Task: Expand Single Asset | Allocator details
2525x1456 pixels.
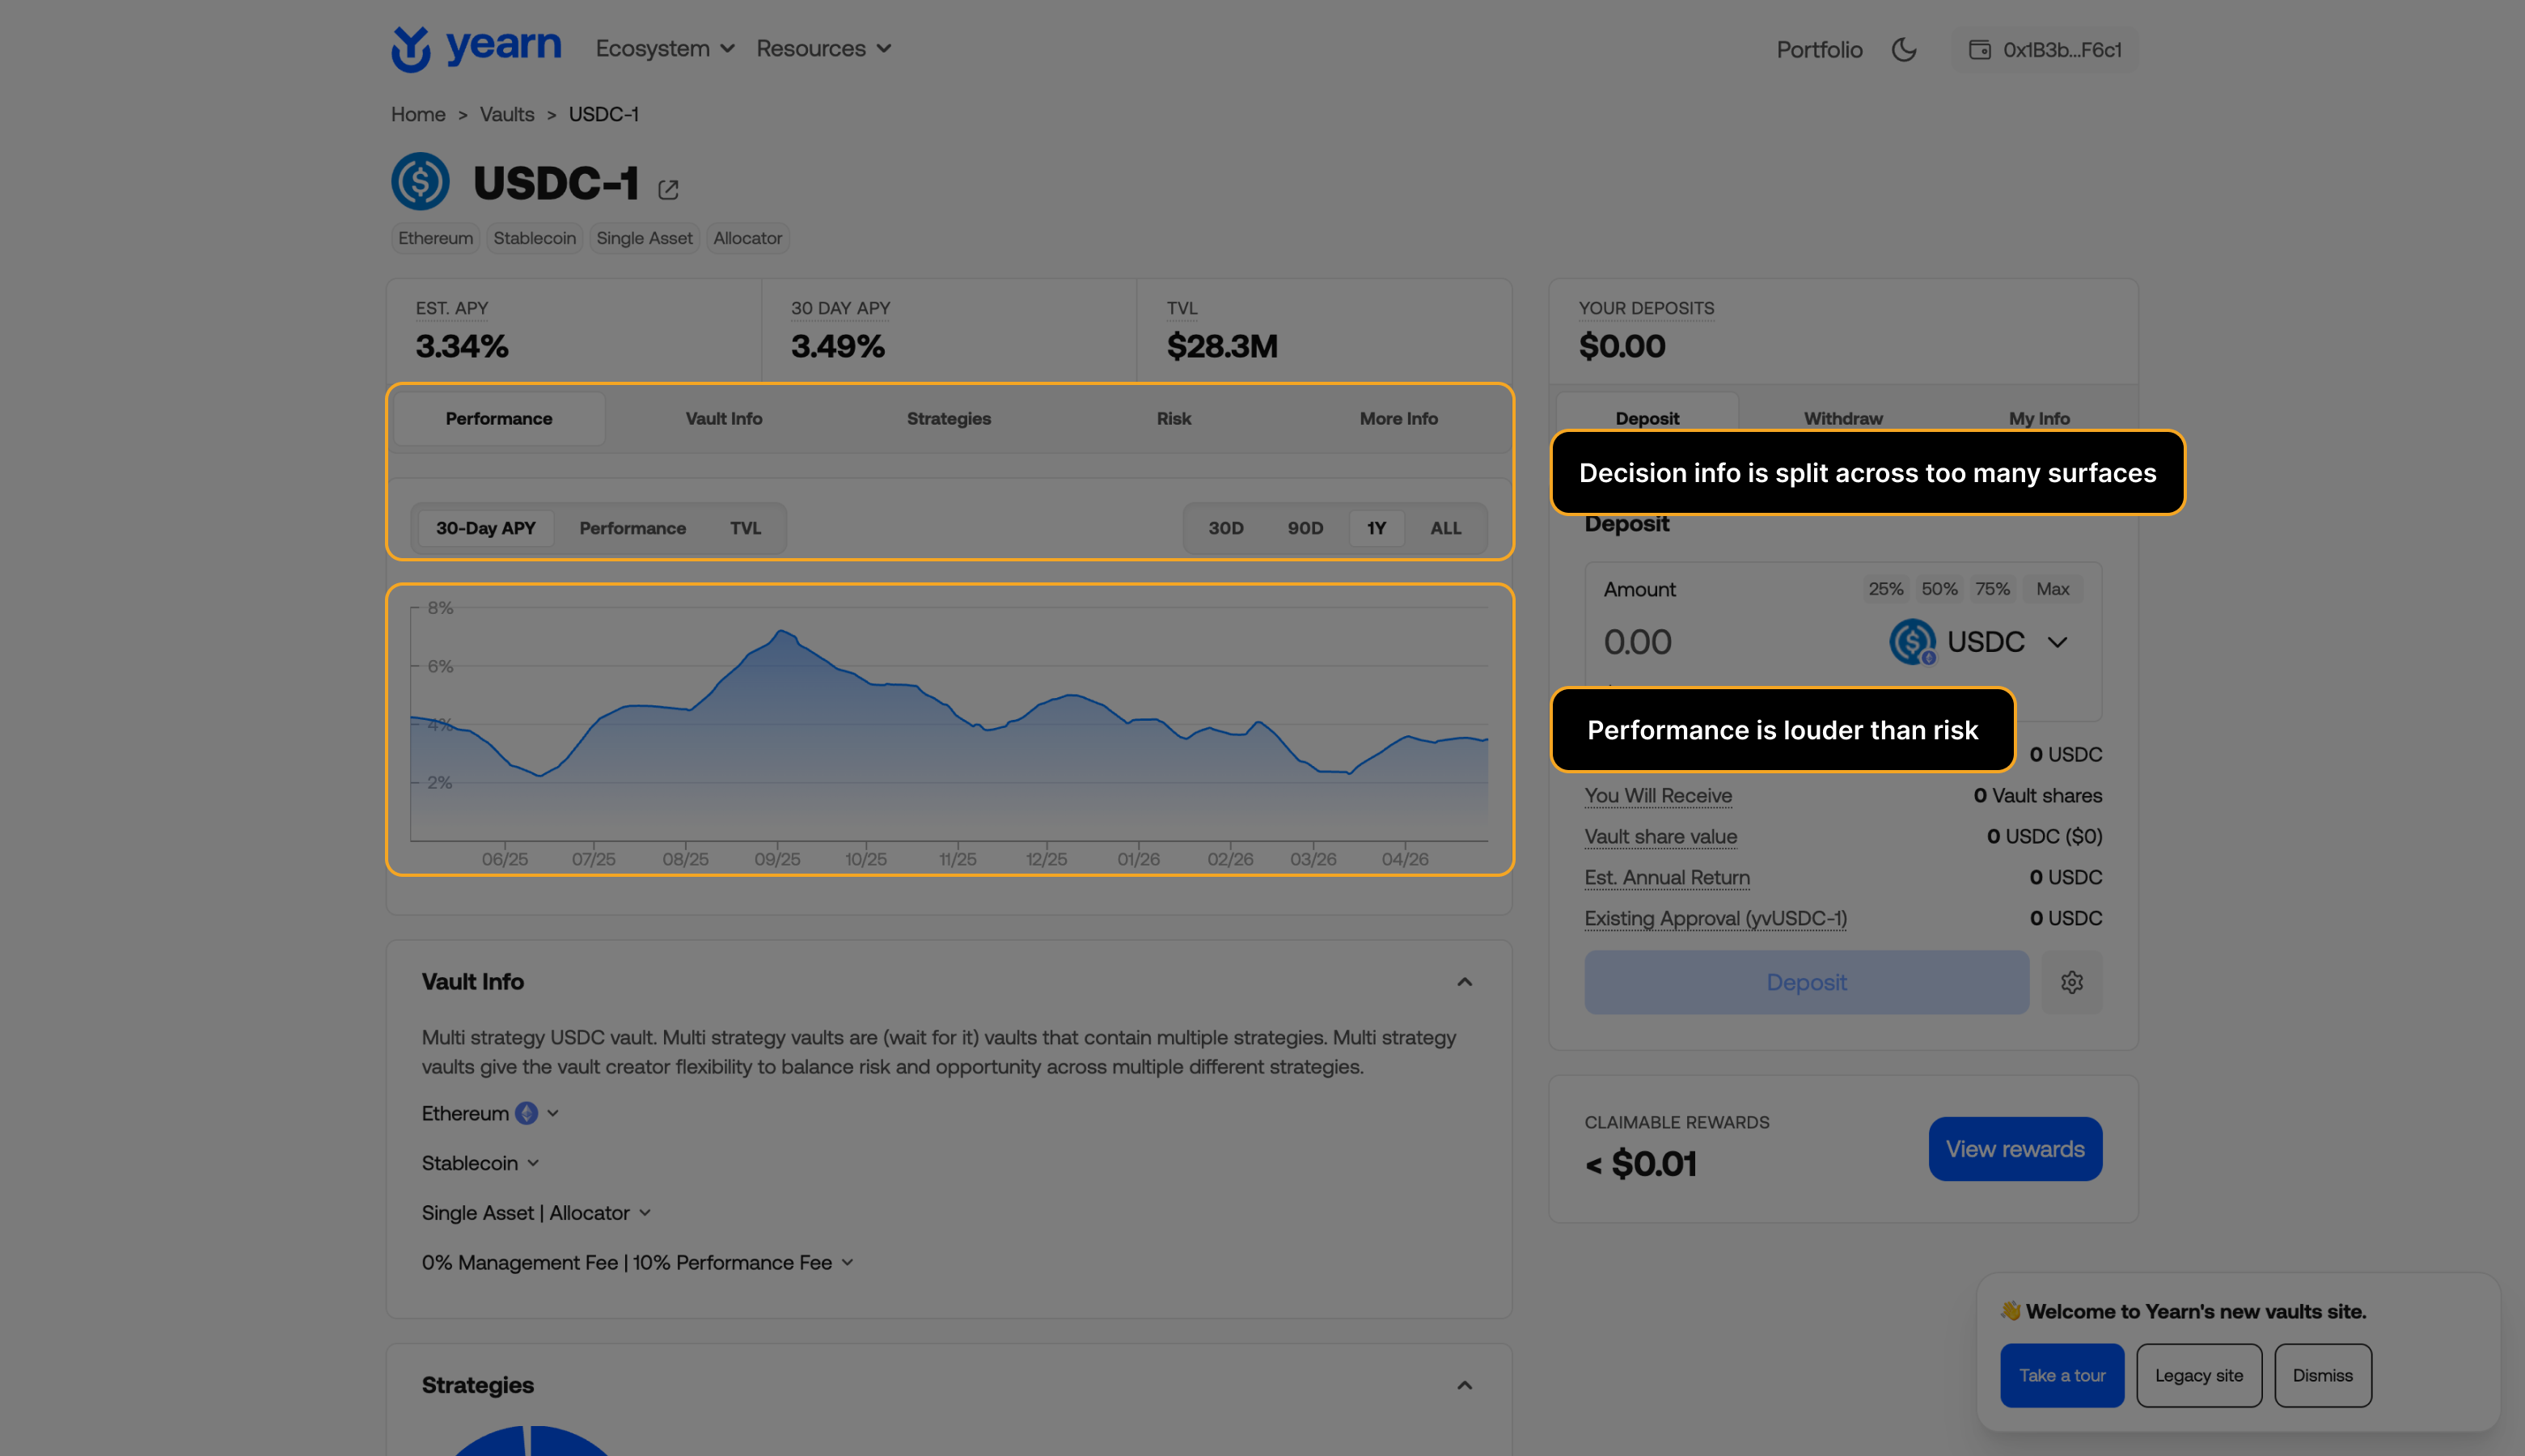Action: pos(537,1213)
